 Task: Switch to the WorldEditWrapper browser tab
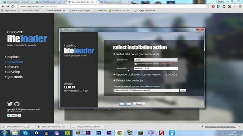click(x=50, y=2)
